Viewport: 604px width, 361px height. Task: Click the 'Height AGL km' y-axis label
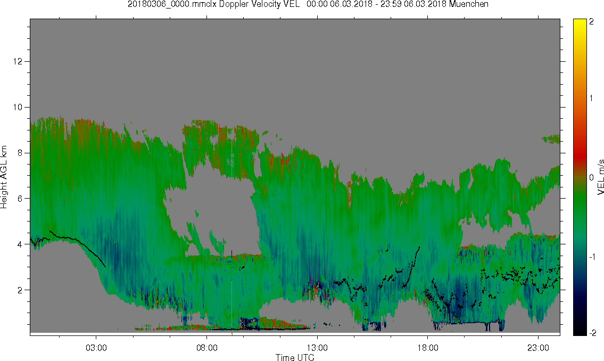pos(4,177)
